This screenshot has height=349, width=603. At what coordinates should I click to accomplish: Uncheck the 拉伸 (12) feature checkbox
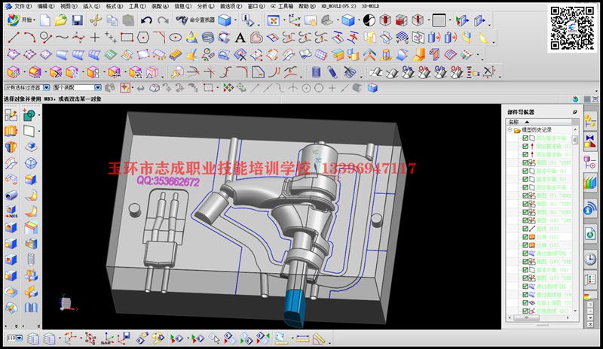525,237
